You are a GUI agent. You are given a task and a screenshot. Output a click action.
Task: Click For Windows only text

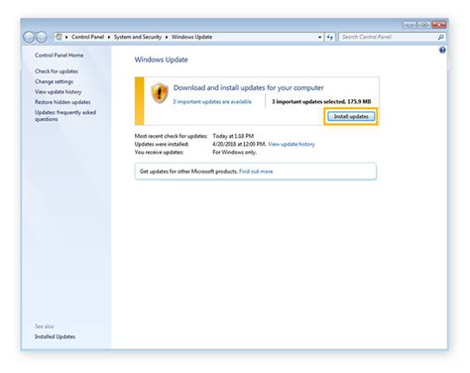click(x=234, y=153)
